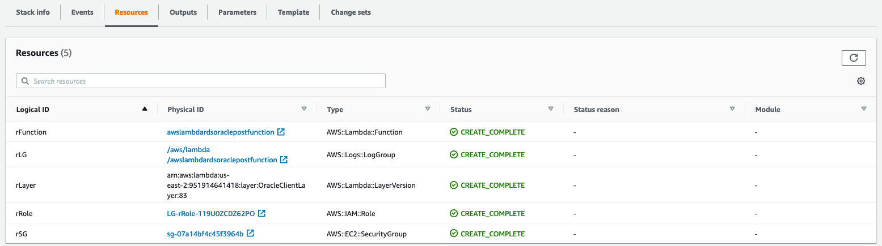Viewport: 882px width, 246px height.
Task: Open the Change sets tab
Action: [351, 12]
